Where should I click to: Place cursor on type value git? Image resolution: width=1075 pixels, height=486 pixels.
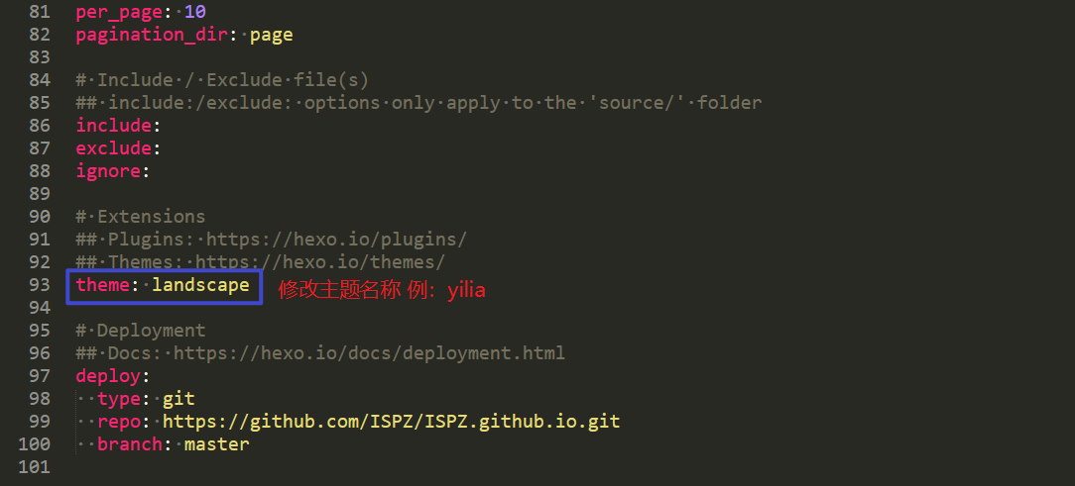[x=179, y=399]
